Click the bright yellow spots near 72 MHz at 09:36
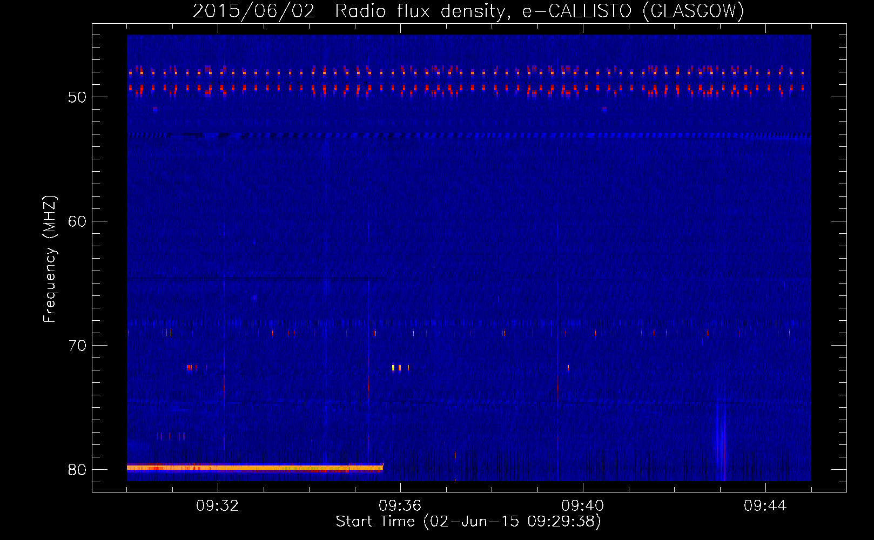 400,368
